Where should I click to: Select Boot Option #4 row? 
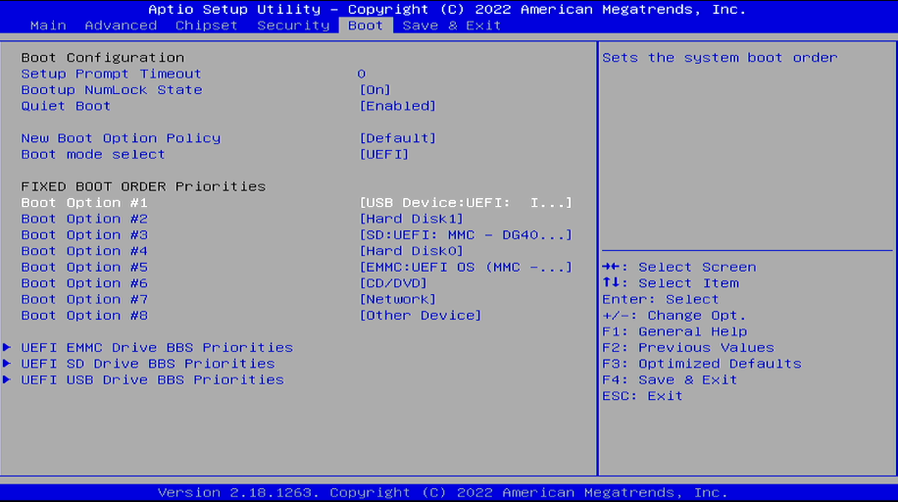pyautogui.click(x=84, y=251)
